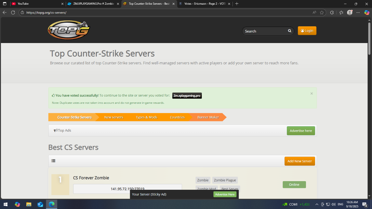Open browser extensions menu
This screenshot has height=209, width=372.
click(332, 13)
